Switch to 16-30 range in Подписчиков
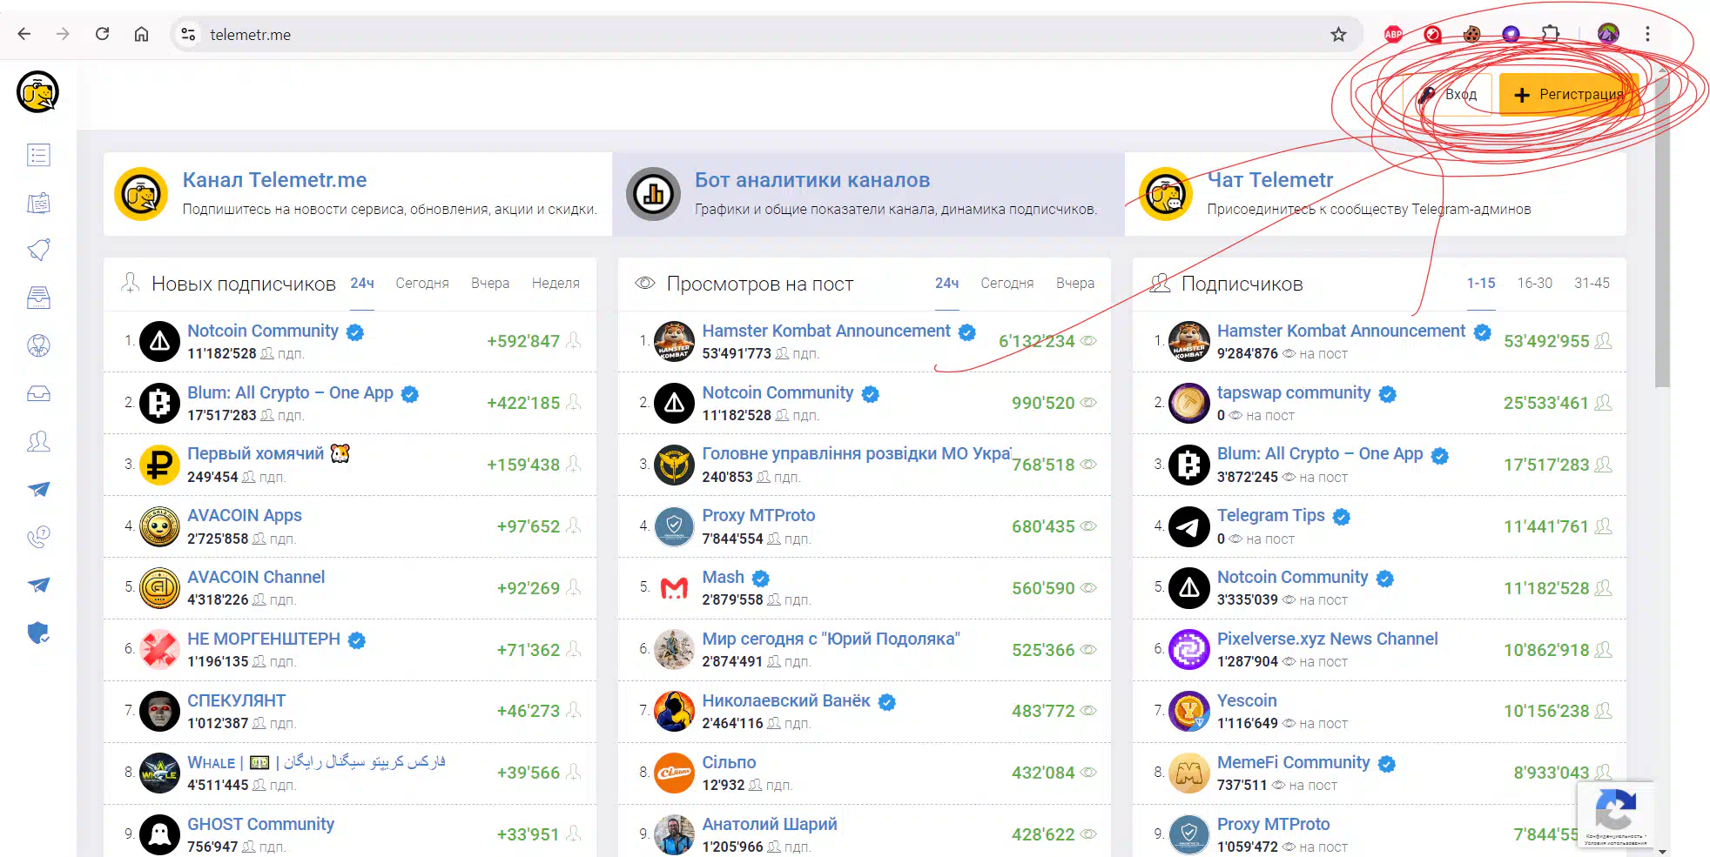The image size is (1710, 857). click(1535, 284)
